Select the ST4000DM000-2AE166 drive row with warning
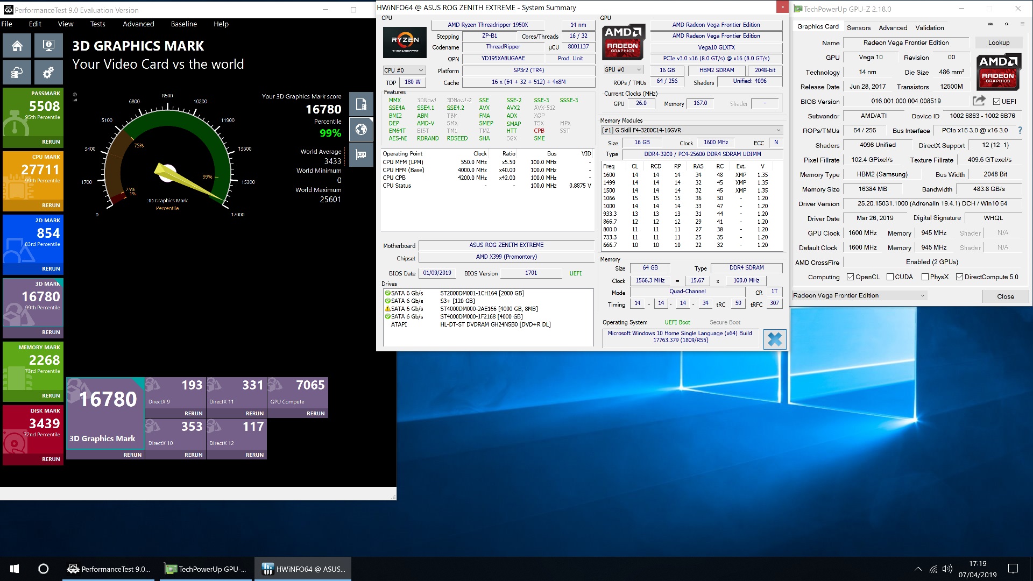1033x581 pixels. click(488, 309)
